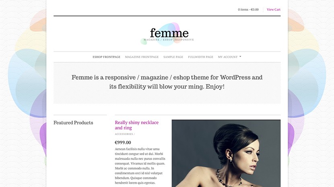Open the My Account menu item
The height and width of the screenshot is (187, 334).
tap(227, 57)
